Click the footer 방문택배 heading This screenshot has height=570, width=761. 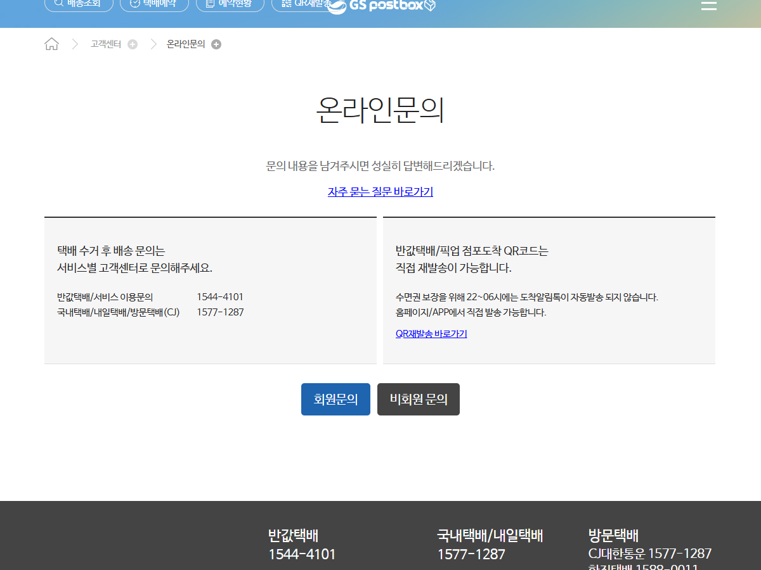point(613,536)
